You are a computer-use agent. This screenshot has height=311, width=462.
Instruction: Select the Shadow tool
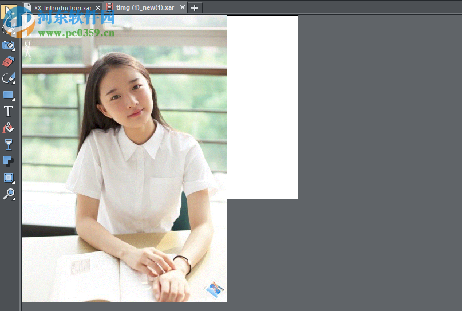[8, 161]
